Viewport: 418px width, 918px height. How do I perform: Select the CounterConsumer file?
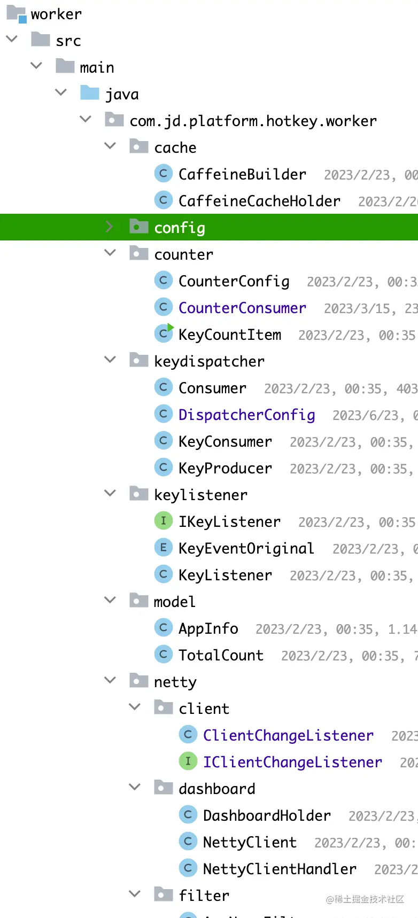coord(242,308)
